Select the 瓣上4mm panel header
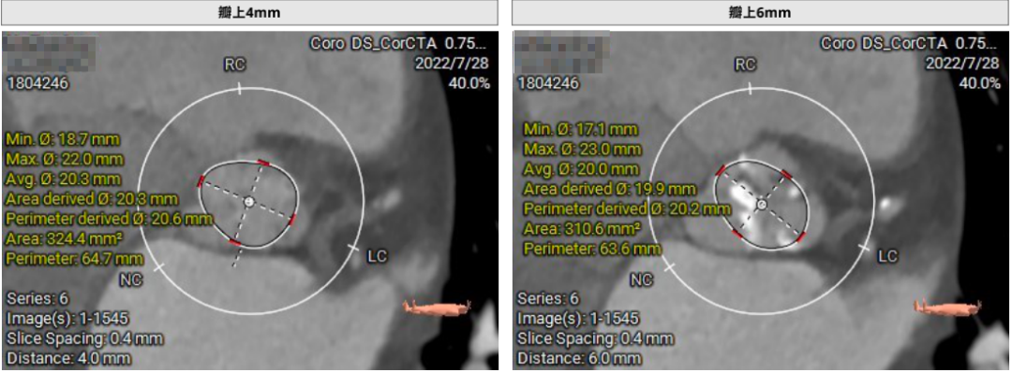 click(250, 12)
